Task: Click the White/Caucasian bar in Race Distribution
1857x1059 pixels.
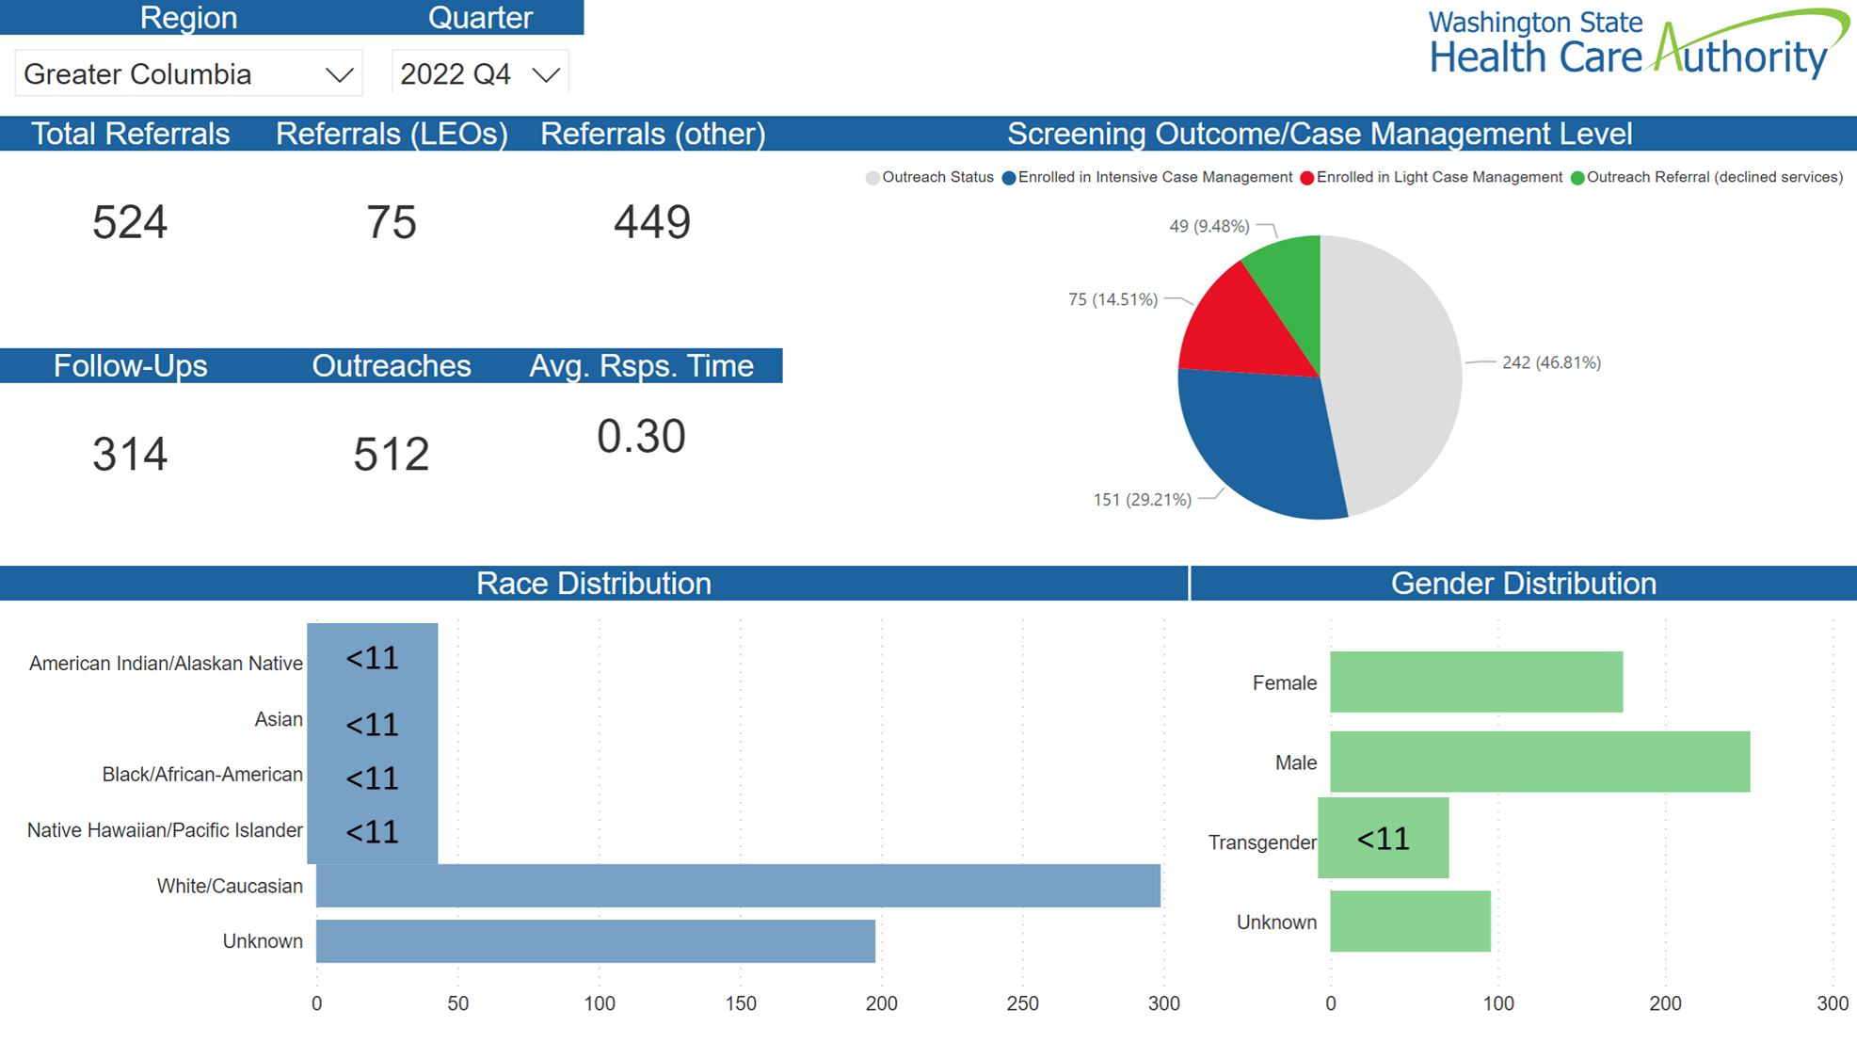Action: pyautogui.click(x=738, y=886)
